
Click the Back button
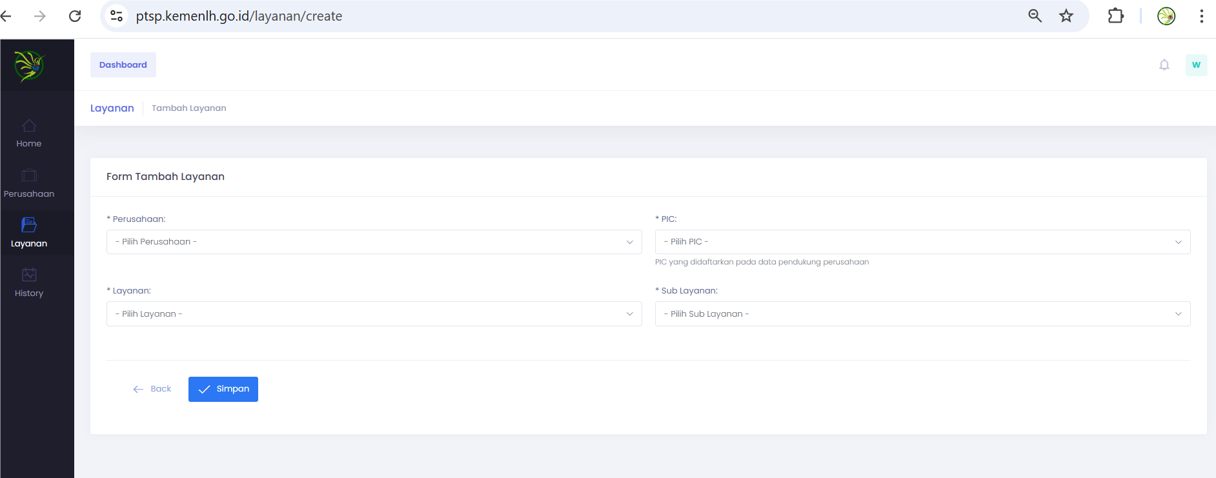(x=152, y=389)
